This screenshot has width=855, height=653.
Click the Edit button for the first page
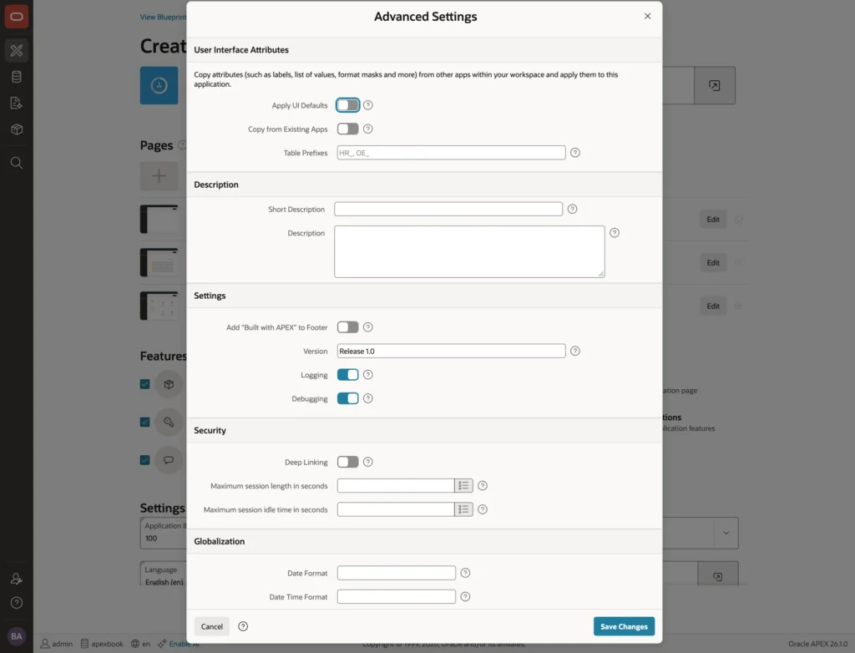(x=713, y=220)
